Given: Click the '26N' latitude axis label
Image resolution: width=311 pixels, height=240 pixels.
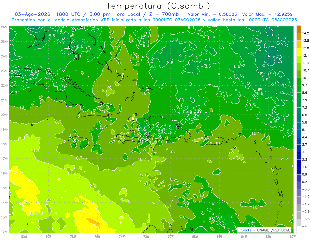Looking at the screenshot, I should coord(4,27).
